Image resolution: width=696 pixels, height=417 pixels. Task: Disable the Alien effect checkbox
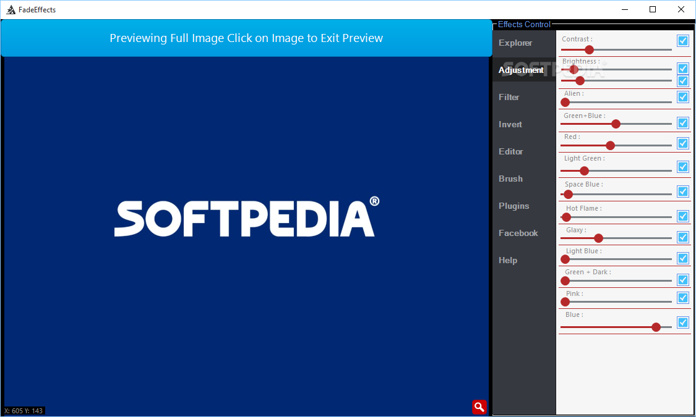(682, 96)
